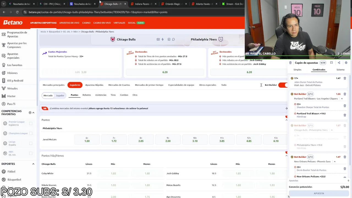Screen dimensions: 352x198
Task: Click the Básquetbol breadcrumb link
Action: (x=54, y=32)
